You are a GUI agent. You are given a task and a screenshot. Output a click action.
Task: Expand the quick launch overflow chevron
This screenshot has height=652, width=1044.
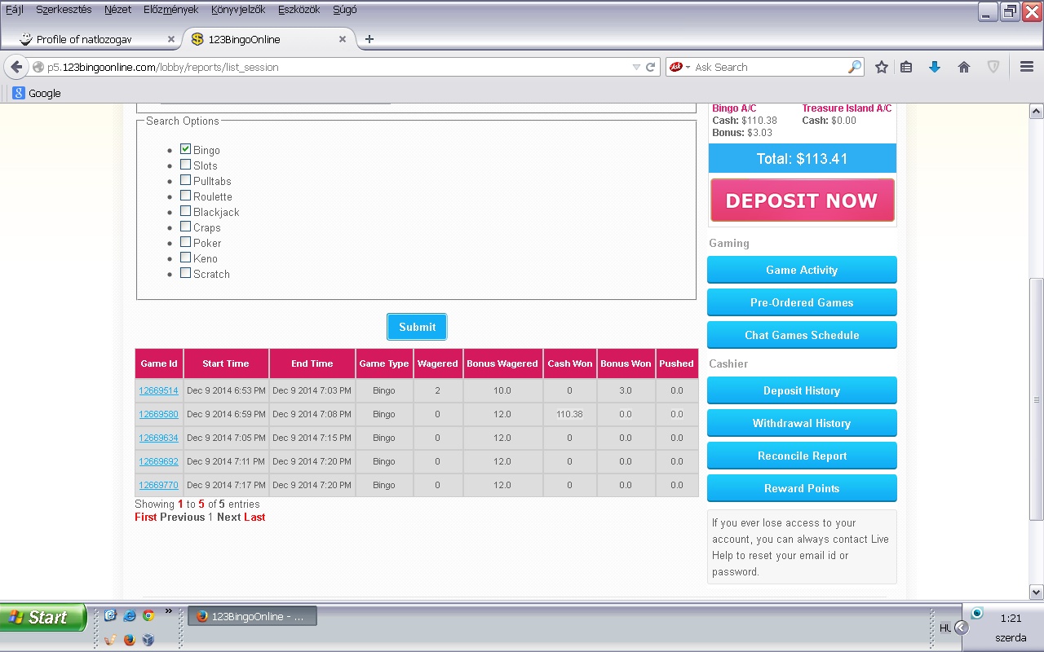[x=169, y=610]
